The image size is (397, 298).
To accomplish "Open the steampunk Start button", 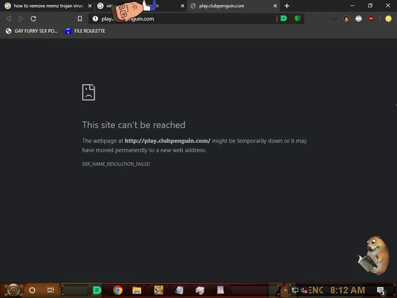I will point(13,290).
